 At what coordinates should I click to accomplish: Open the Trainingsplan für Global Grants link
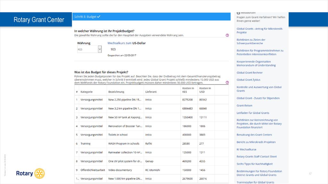click(x=255, y=182)
